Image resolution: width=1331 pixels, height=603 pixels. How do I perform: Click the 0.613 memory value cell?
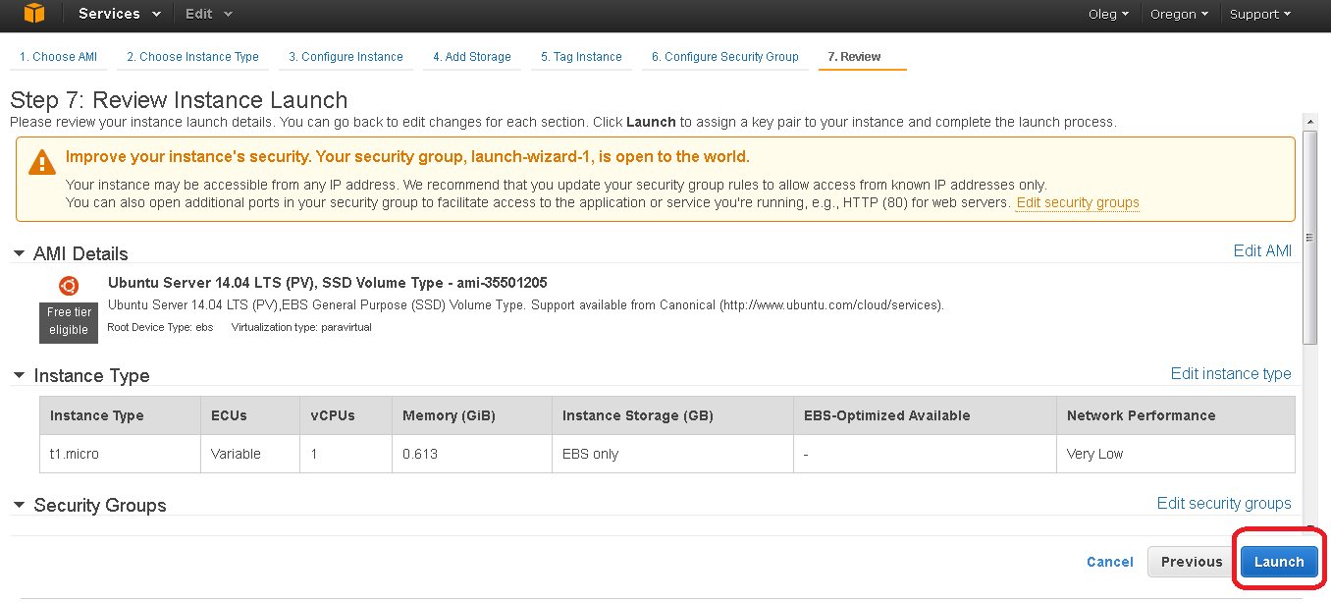(x=472, y=454)
